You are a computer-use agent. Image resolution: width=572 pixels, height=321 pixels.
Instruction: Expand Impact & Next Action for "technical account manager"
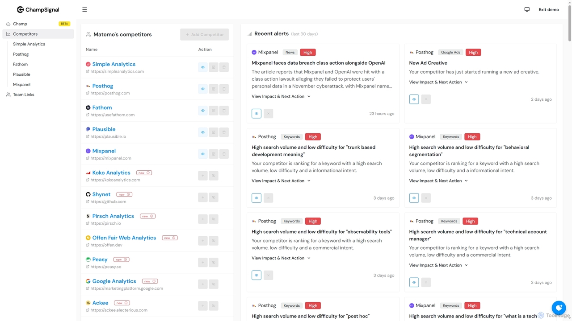tap(438, 265)
